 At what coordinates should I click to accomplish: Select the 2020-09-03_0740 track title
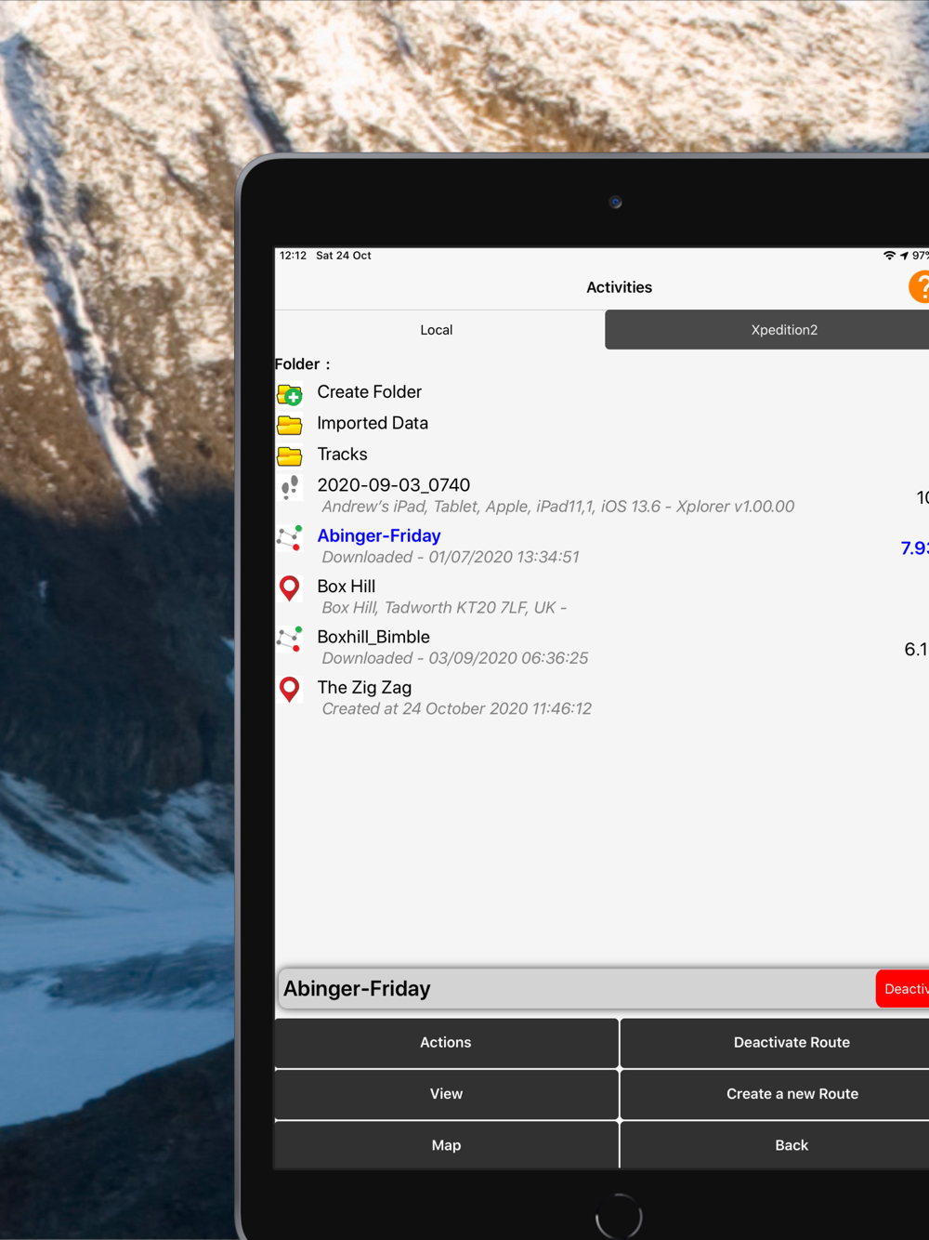(x=394, y=485)
